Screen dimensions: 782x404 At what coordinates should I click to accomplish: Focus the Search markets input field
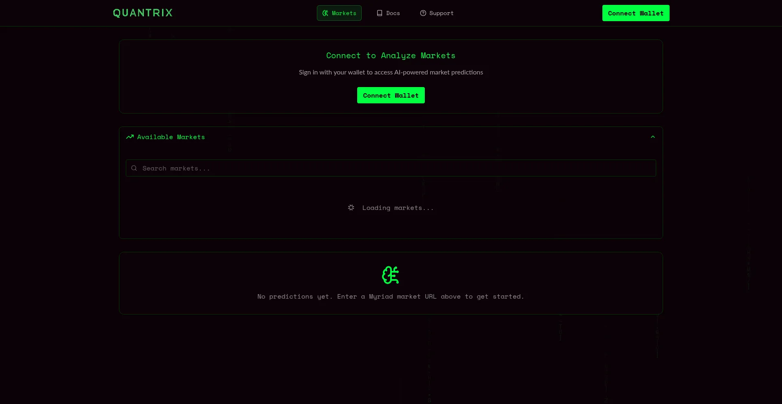tap(391, 168)
